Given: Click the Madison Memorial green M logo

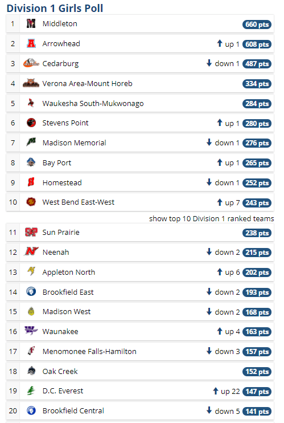Looking at the screenshot, I should pos(31,143).
